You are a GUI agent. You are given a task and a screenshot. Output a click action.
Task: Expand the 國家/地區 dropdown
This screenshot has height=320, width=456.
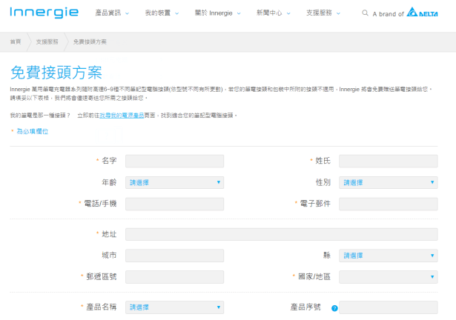(x=389, y=277)
